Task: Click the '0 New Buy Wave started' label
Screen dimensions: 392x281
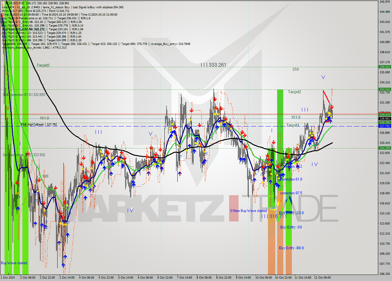Action: [x=249, y=211]
